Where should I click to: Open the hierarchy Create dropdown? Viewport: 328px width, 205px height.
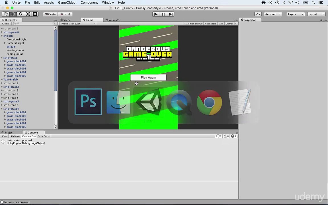click(6, 24)
